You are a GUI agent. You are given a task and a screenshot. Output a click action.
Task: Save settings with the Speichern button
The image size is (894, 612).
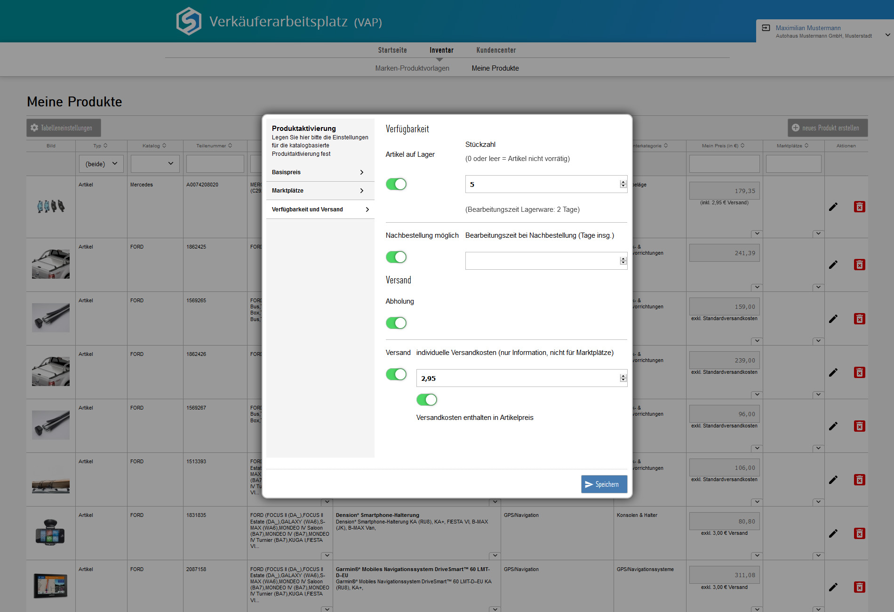[x=604, y=484]
